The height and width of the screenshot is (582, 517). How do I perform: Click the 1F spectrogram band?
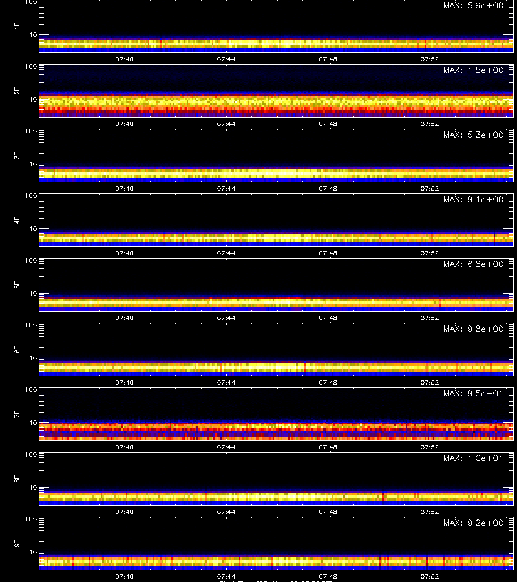click(276, 45)
